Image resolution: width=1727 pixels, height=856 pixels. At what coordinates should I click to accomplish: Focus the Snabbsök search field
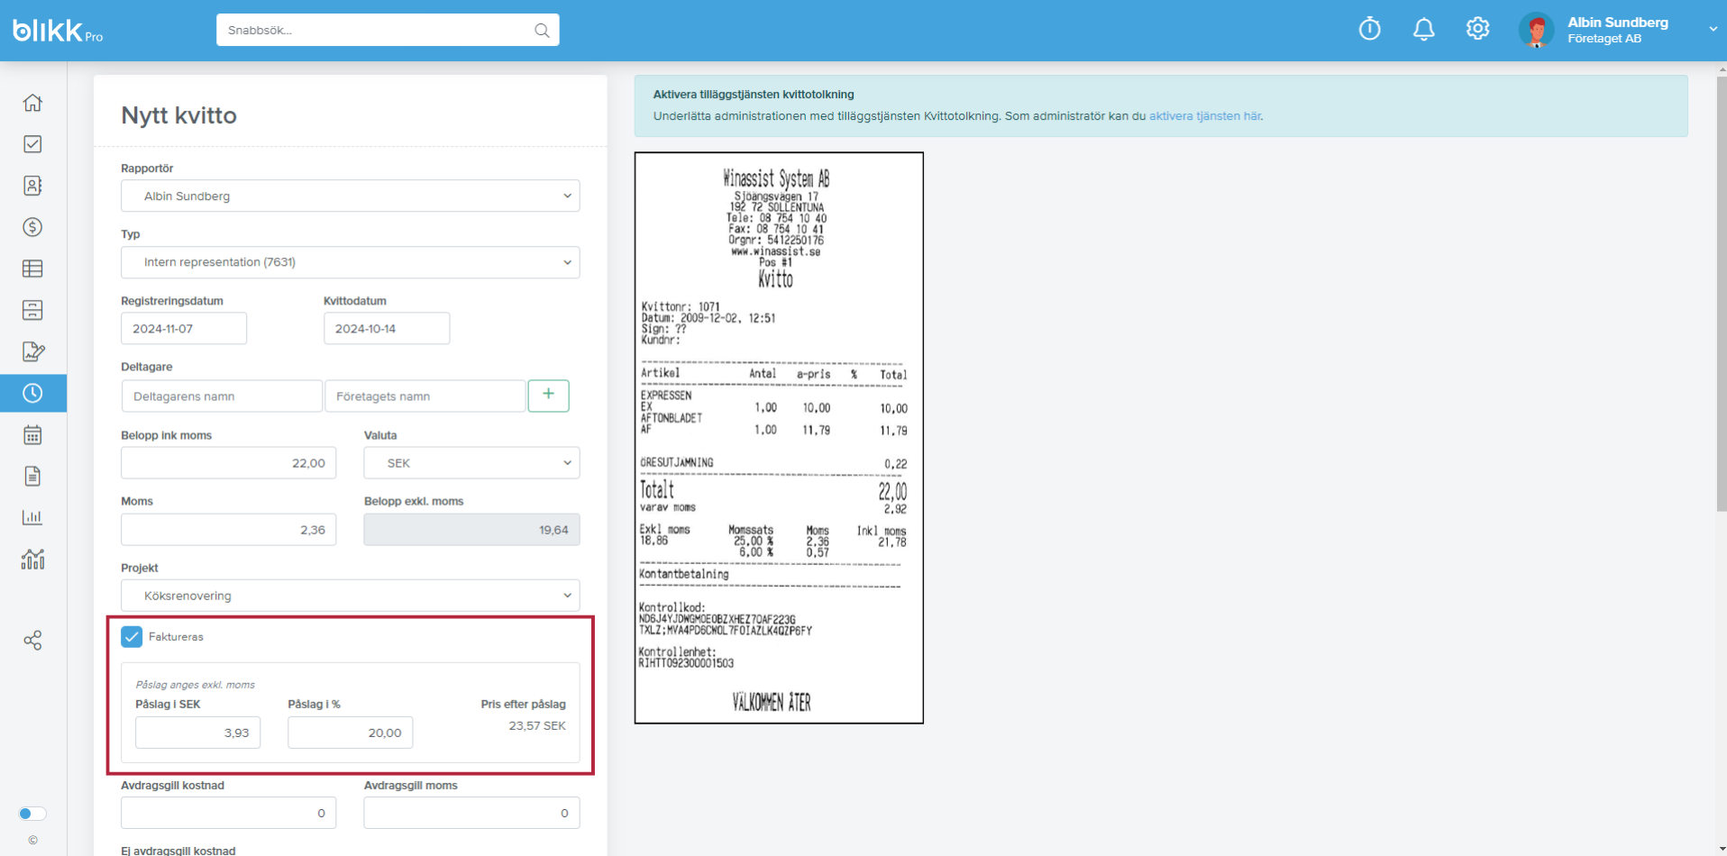point(388,30)
